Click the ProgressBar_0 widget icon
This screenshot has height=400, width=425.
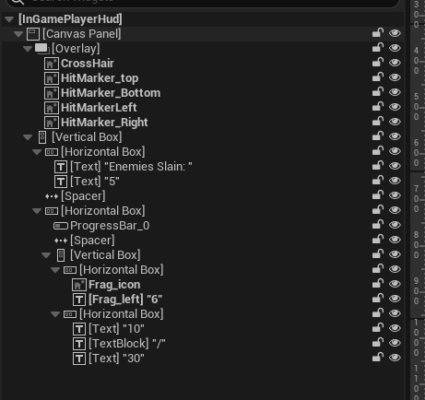click(x=61, y=226)
